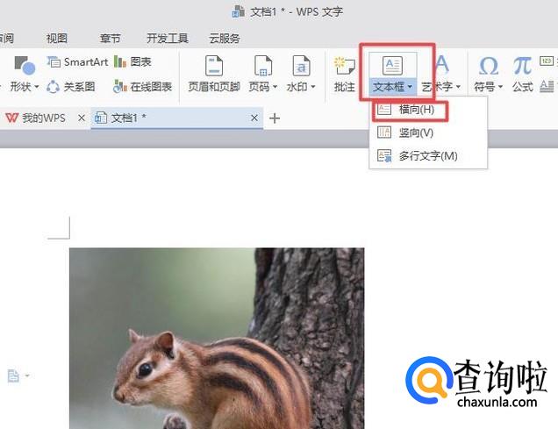This screenshot has height=429, width=558.
Task: Open the 云服务 ribbon tab
Action: click(225, 38)
